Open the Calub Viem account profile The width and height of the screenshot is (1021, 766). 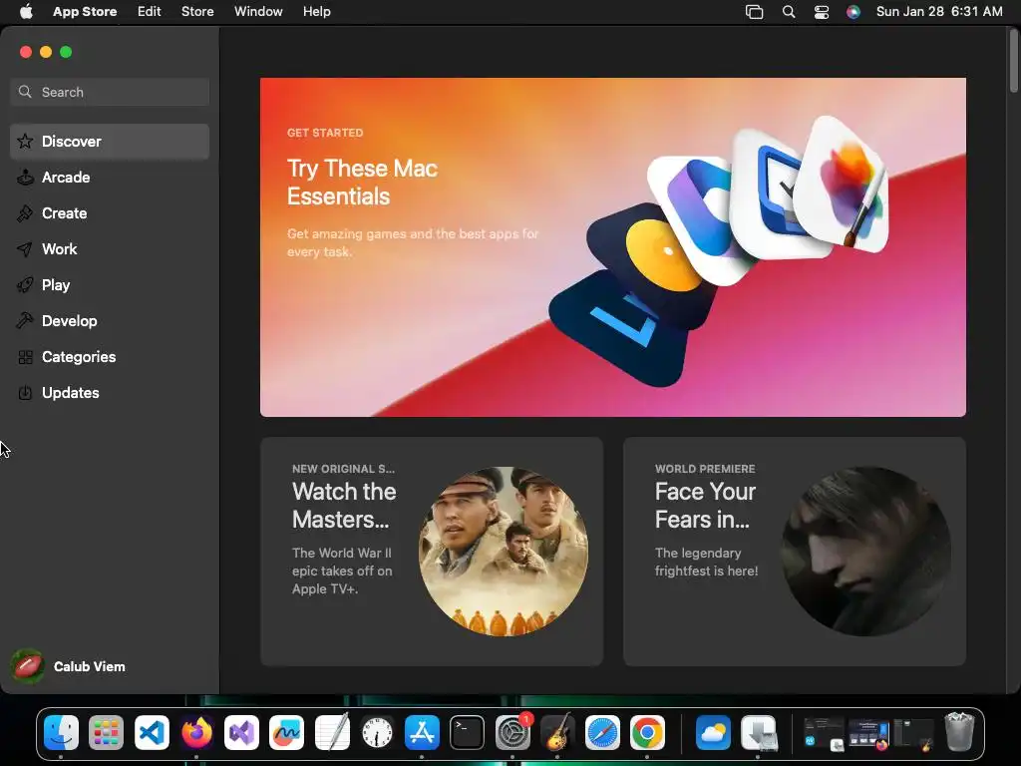pyautogui.click(x=69, y=666)
